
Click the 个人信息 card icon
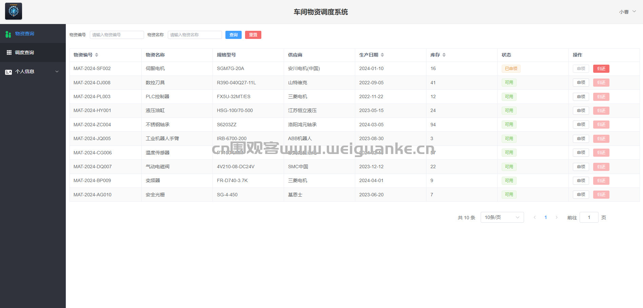(8, 72)
